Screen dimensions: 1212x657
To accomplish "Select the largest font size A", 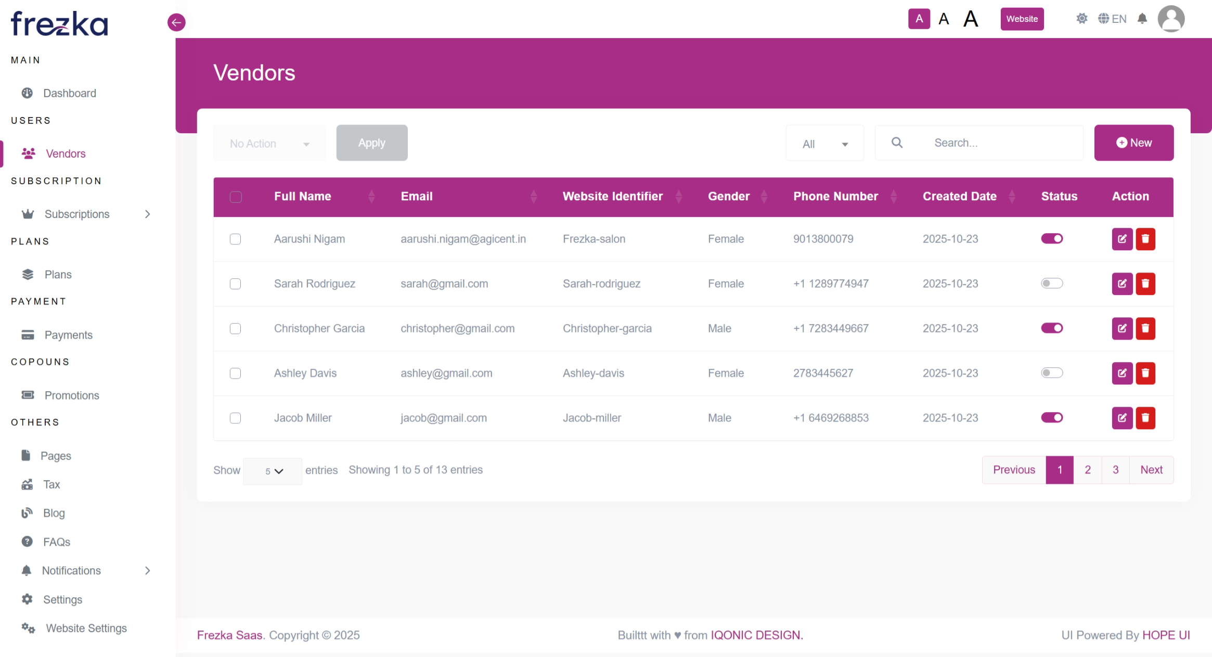I will coord(970,19).
